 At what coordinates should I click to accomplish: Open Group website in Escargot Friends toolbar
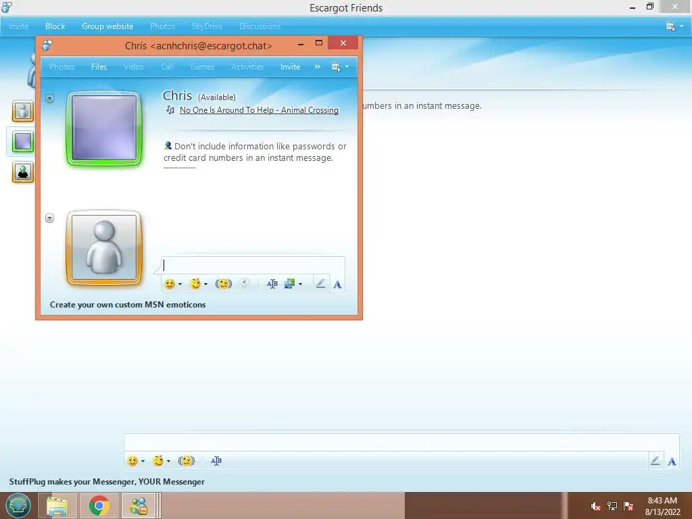[107, 26]
